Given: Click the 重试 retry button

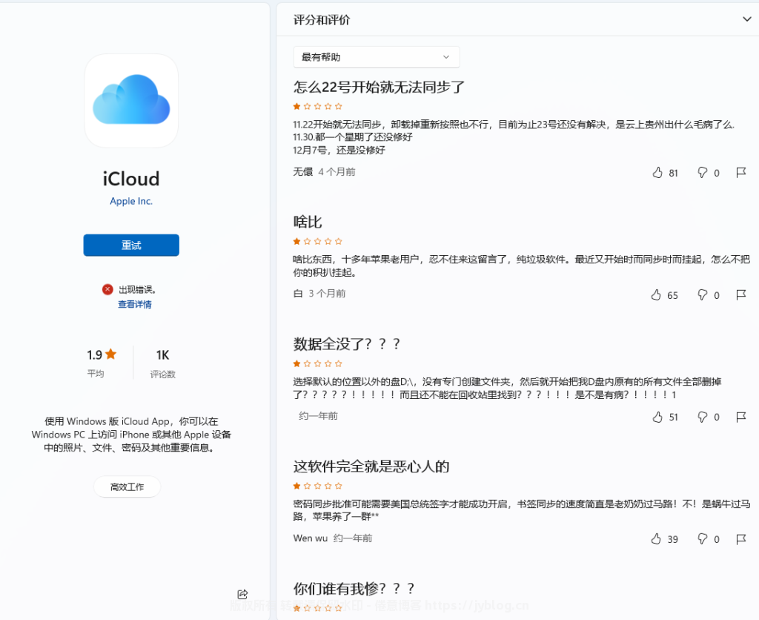Looking at the screenshot, I should click(131, 245).
